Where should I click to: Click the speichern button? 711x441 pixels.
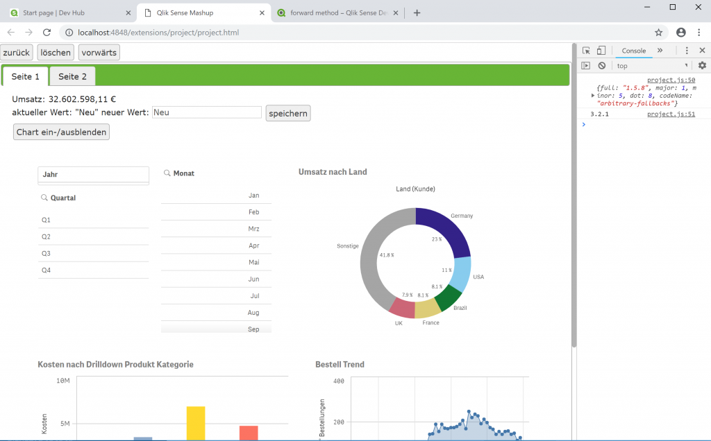click(287, 112)
